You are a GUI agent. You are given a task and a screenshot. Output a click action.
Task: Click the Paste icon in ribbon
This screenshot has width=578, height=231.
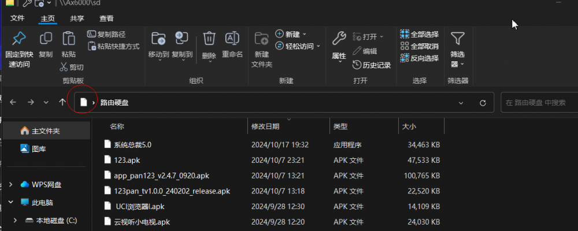[68, 39]
